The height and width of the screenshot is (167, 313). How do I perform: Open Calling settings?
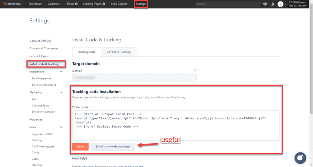tap(36, 153)
